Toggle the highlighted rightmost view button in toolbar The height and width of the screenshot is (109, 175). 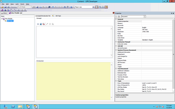coord(106,7)
